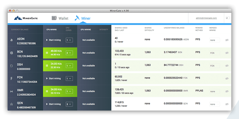Click the CPU Mining column header
The width and height of the screenshot is (239, 119).
click(52, 29)
